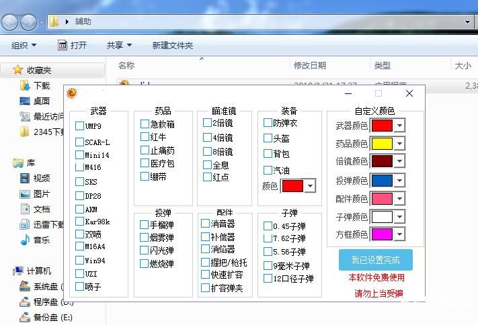This screenshot has height=325, width=478.
Task: Expand the 武器颜色 color dropdown
Action: coord(399,126)
